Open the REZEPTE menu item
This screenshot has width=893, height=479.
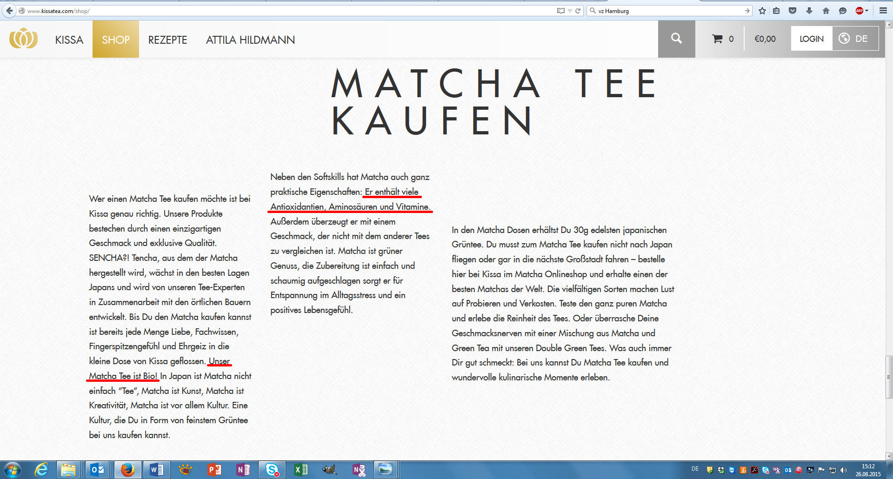point(167,40)
